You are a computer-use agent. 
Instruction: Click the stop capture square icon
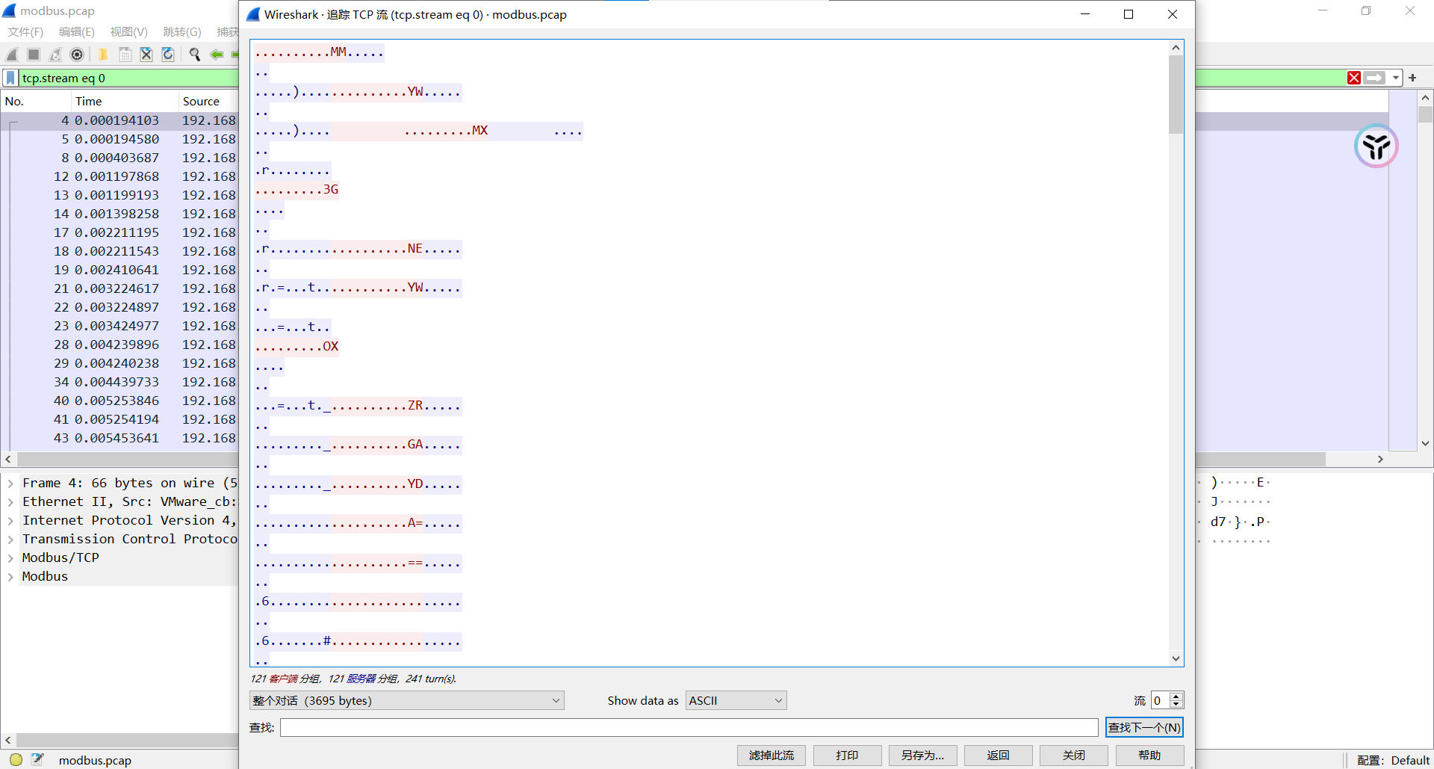(34, 55)
